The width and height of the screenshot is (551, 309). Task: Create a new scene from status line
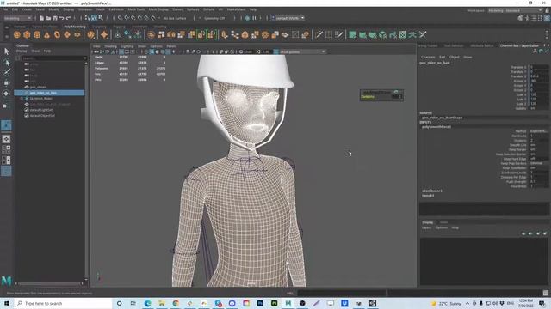42,18
